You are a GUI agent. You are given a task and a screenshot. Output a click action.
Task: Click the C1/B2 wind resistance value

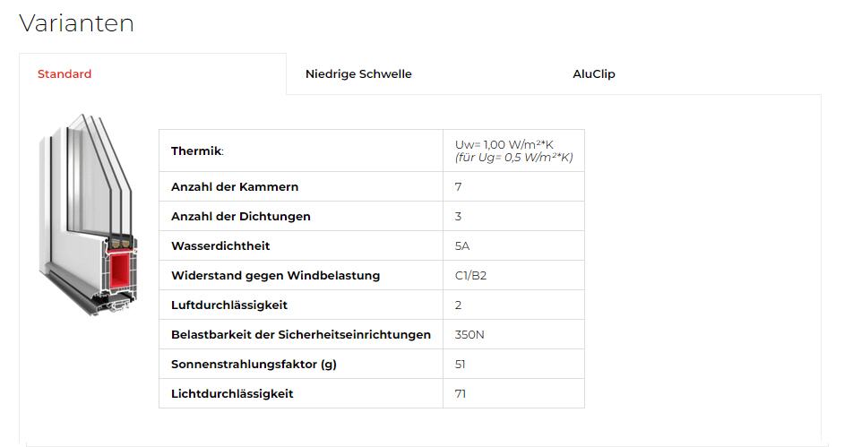(470, 275)
